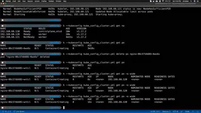Click the NodeHasSufficientPID event reason
This screenshot has height=113, width=201.
click(x=28, y=9)
